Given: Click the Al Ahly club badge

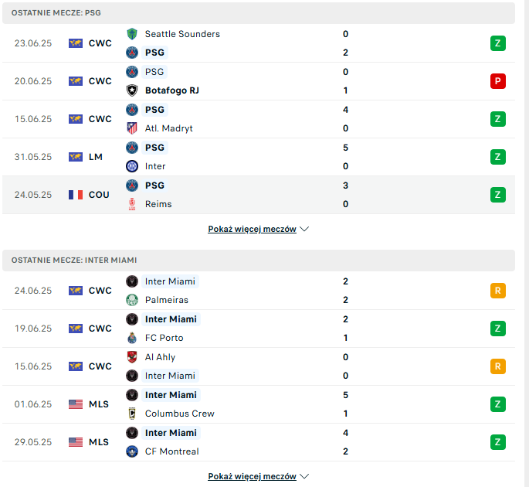Looking at the screenshot, I should tap(132, 357).
